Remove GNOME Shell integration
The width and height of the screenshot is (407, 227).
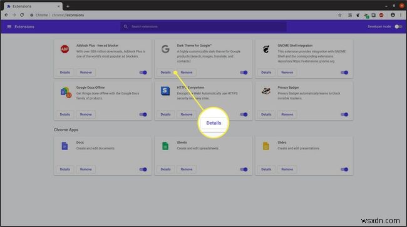pos(287,73)
